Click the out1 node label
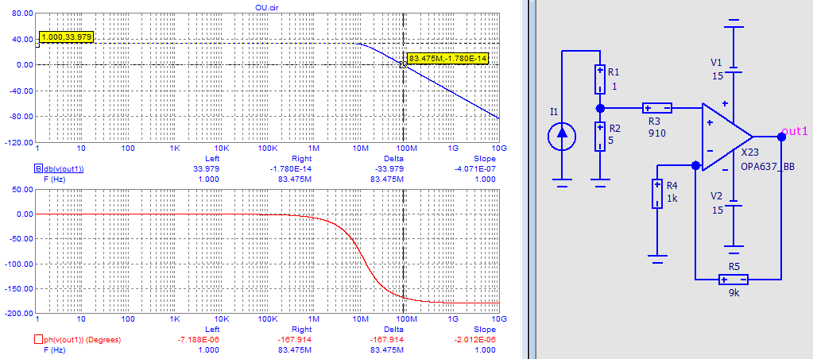The image size is (813, 359). pos(796,131)
